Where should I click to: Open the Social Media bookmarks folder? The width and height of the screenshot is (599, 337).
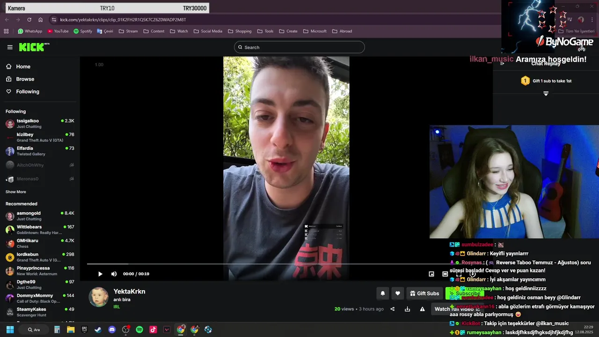tap(208, 31)
